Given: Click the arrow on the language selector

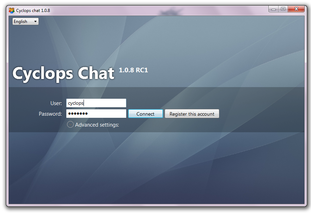Looking at the screenshot, I should [x=35, y=22].
